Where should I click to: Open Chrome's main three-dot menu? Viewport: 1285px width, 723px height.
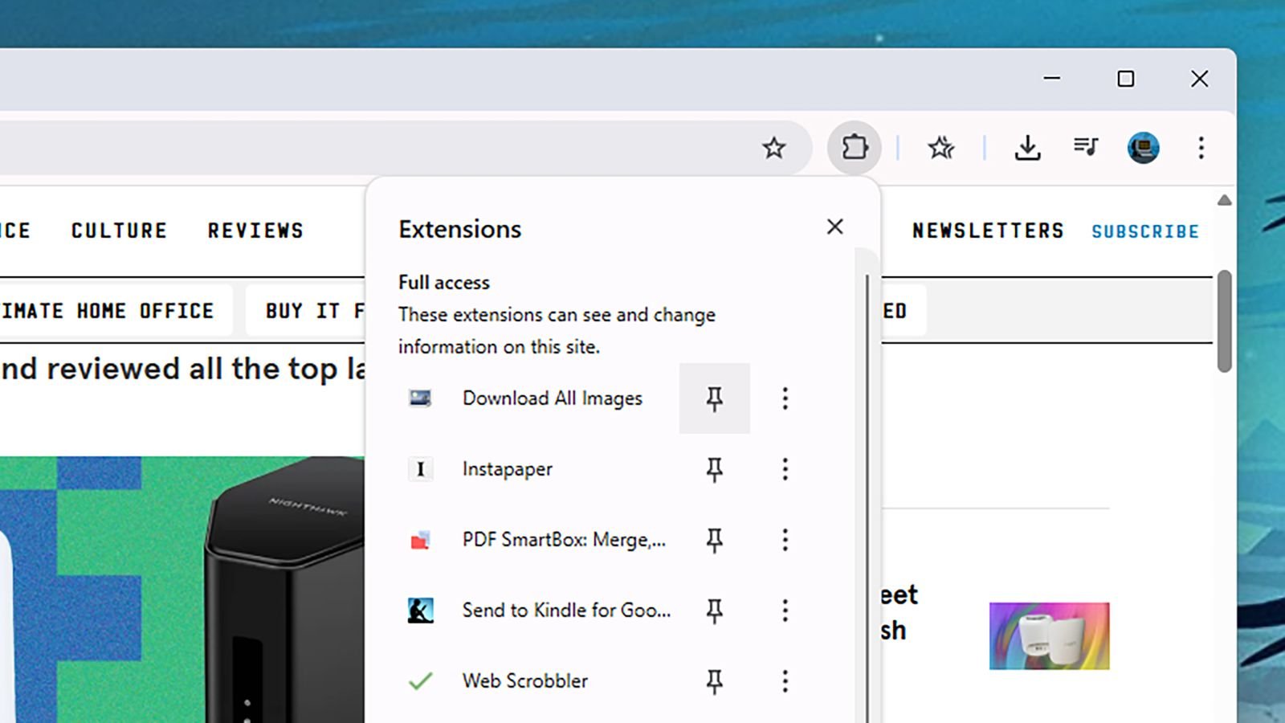pos(1201,148)
